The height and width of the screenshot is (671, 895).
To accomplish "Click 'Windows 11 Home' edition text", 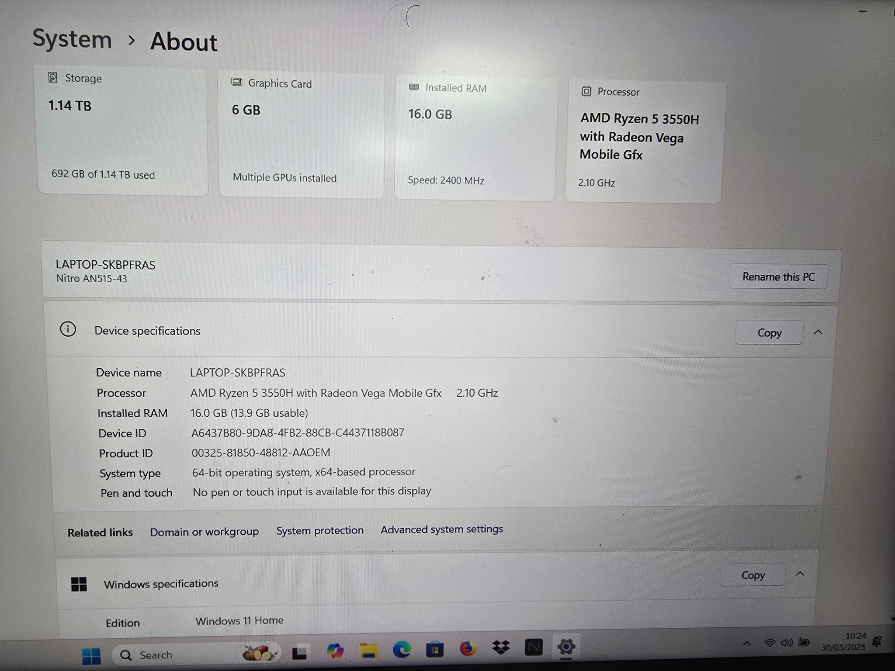I will 239,620.
